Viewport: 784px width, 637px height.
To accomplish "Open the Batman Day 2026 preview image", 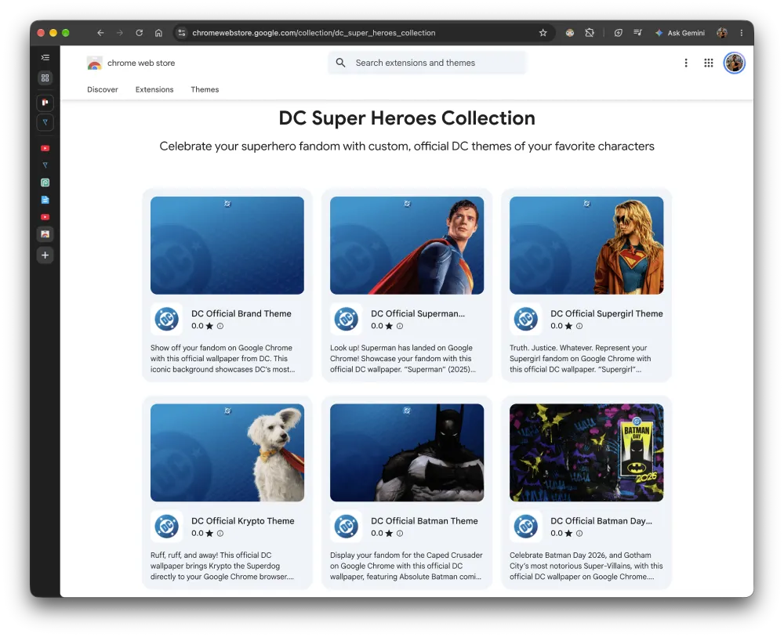I will point(586,453).
